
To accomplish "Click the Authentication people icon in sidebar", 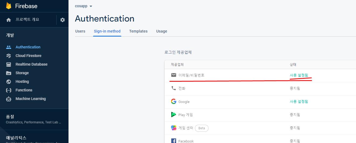I will [9, 47].
